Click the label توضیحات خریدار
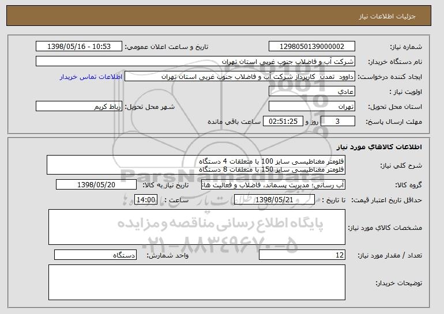This screenshot has height=314, width=444. [399, 283]
